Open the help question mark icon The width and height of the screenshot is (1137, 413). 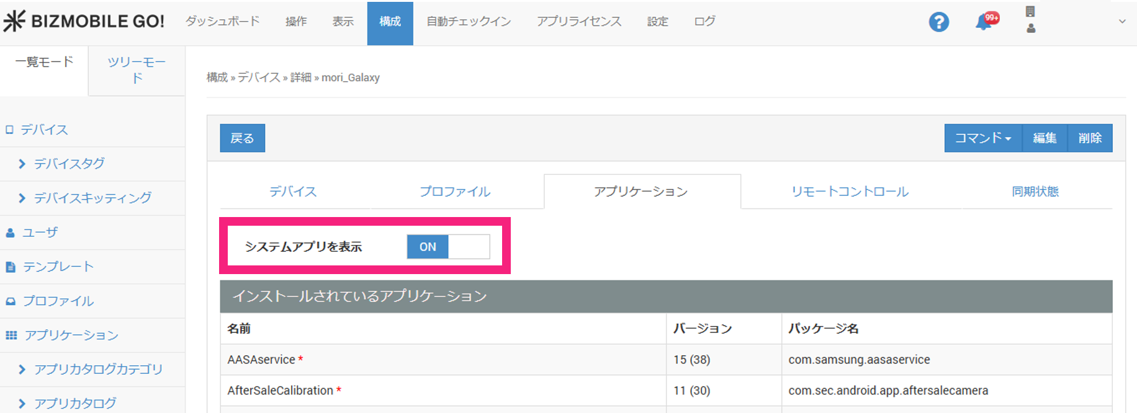pos(938,22)
